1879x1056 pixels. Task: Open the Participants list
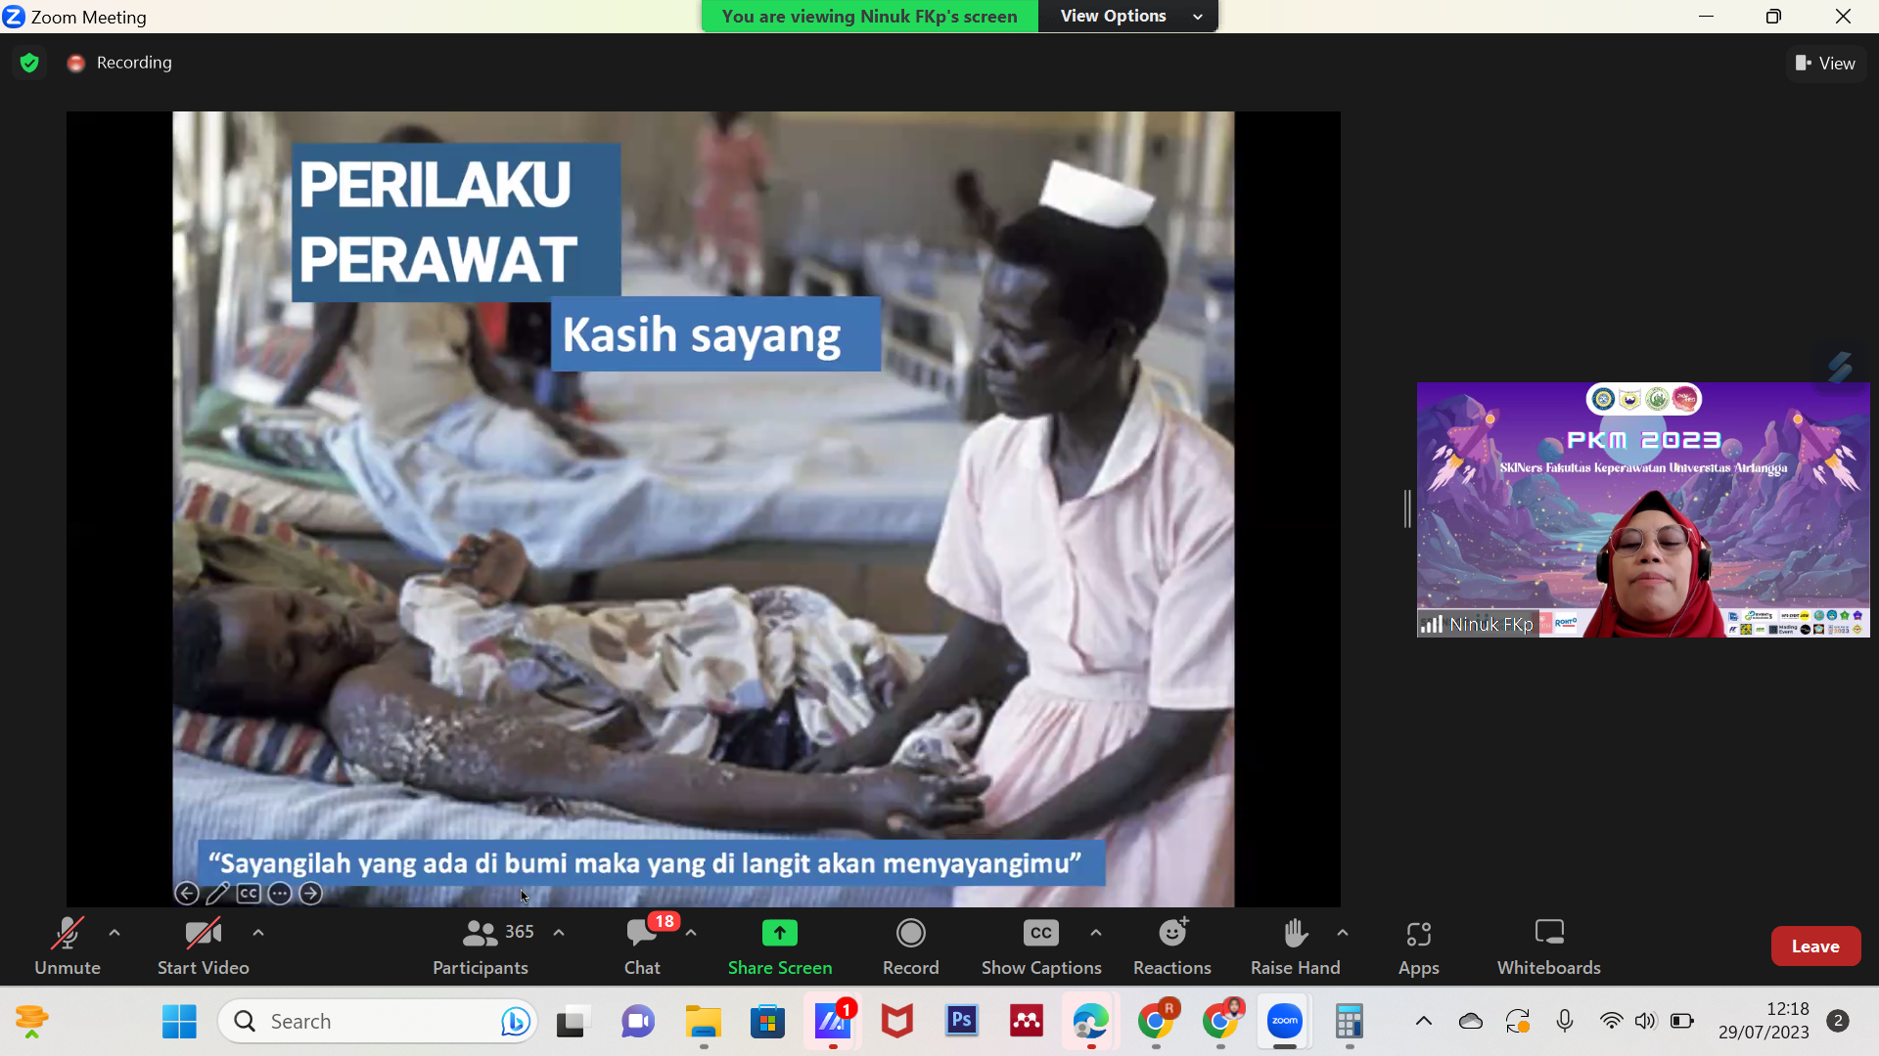481,946
